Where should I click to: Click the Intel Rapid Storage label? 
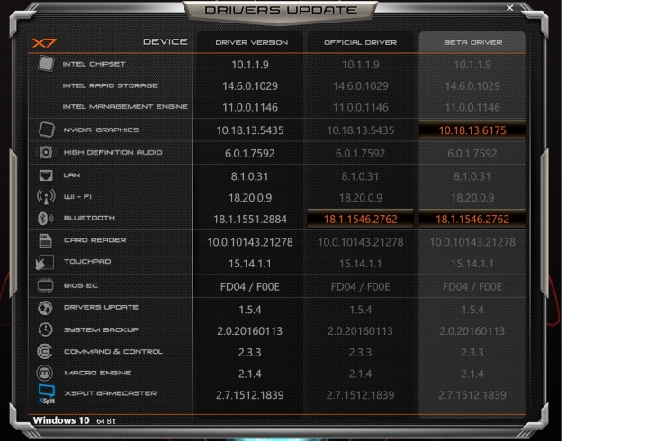pyautogui.click(x=110, y=85)
